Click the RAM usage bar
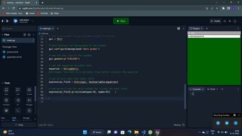 pyautogui.click(x=16, y=120)
